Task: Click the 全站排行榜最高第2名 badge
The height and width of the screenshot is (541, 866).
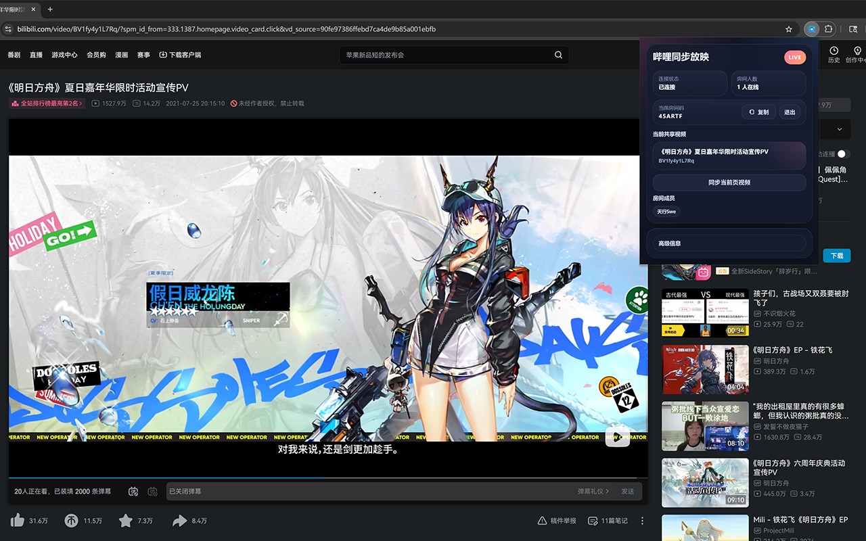Action: [47, 103]
